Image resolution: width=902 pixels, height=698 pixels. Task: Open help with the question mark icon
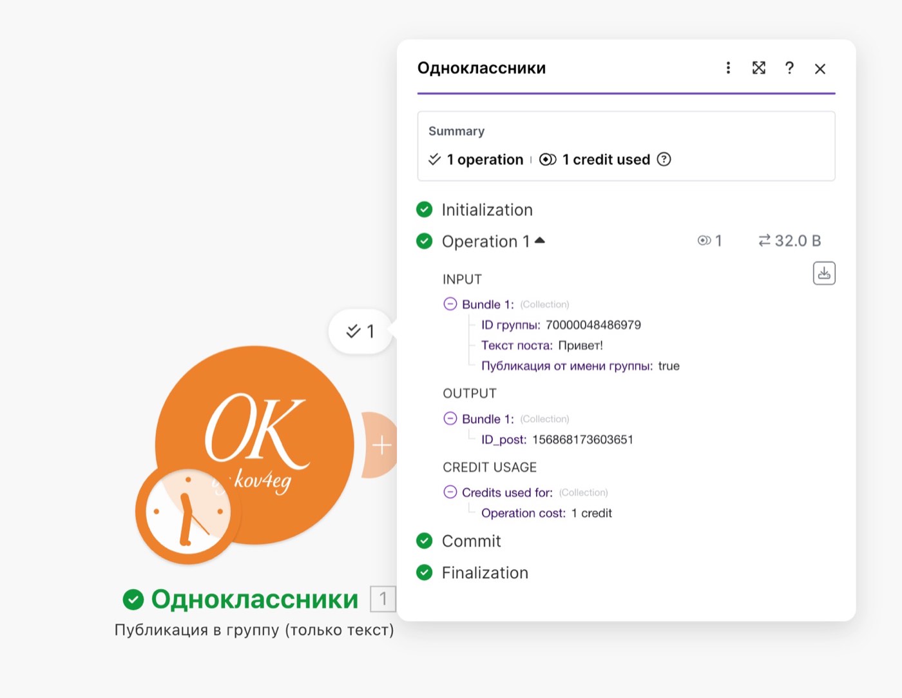click(x=789, y=68)
